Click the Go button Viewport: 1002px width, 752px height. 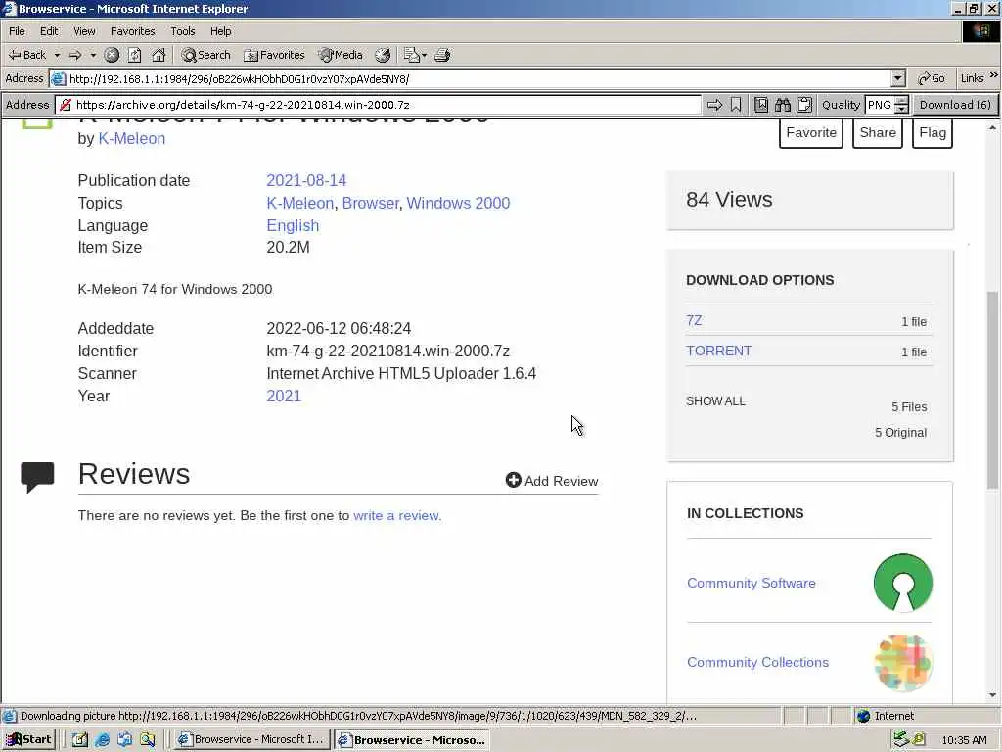pyautogui.click(x=932, y=78)
